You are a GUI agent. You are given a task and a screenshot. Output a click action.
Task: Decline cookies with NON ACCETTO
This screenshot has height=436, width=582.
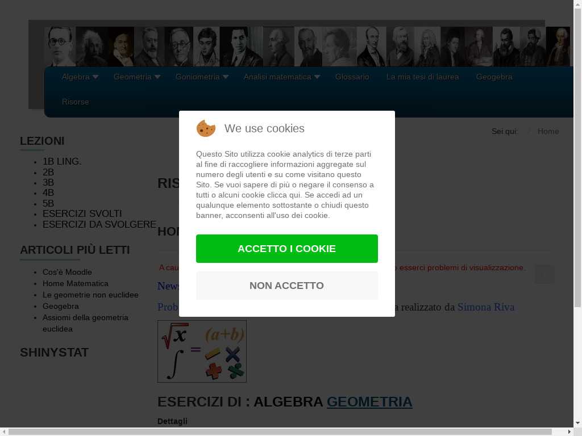pos(286,286)
